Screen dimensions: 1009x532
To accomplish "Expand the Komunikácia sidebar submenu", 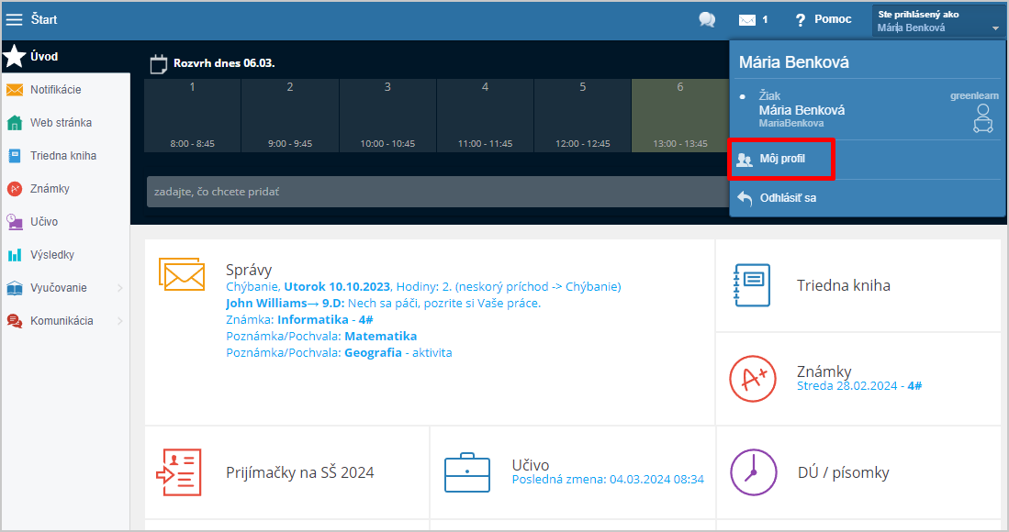I will pos(120,321).
